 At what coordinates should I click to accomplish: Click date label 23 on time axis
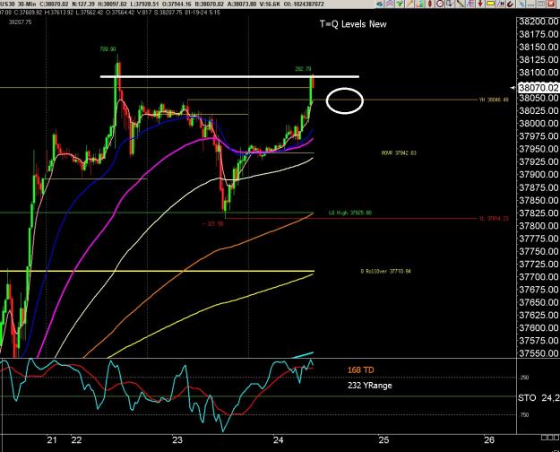tap(177, 440)
